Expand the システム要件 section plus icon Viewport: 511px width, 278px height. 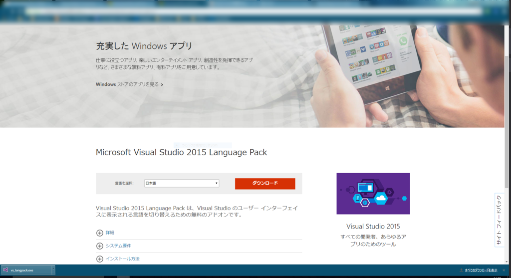tap(100, 246)
